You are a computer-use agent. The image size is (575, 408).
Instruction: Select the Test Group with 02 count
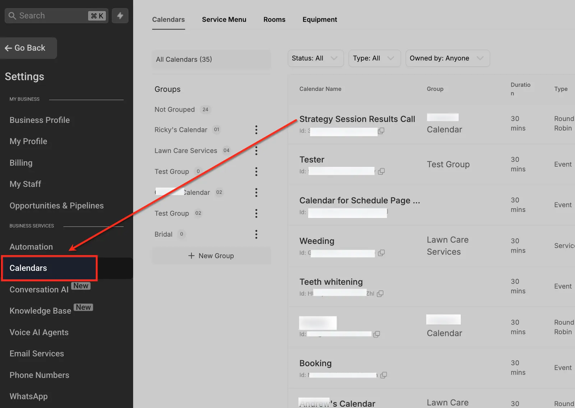click(172, 213)
